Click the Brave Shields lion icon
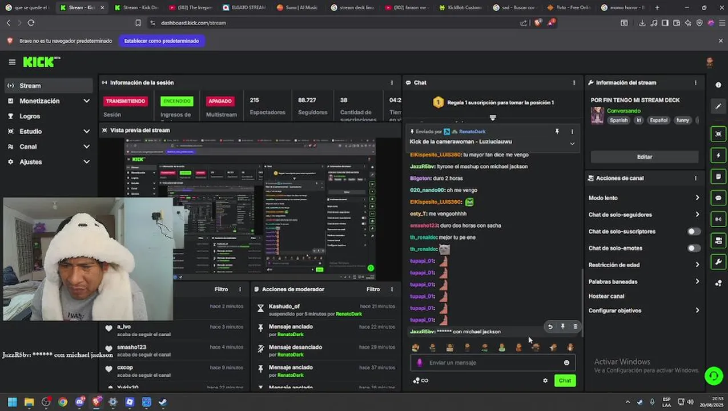This screenshot has width=728, height=411. point(538,23)
